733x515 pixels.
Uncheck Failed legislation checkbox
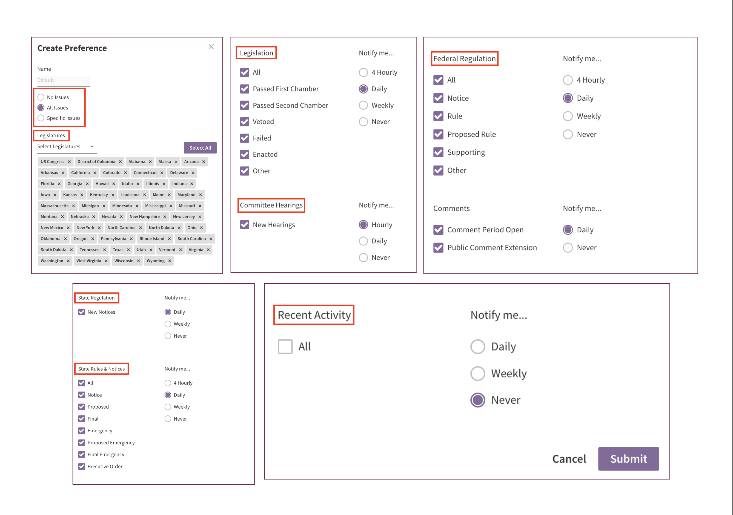pos(245,138)
